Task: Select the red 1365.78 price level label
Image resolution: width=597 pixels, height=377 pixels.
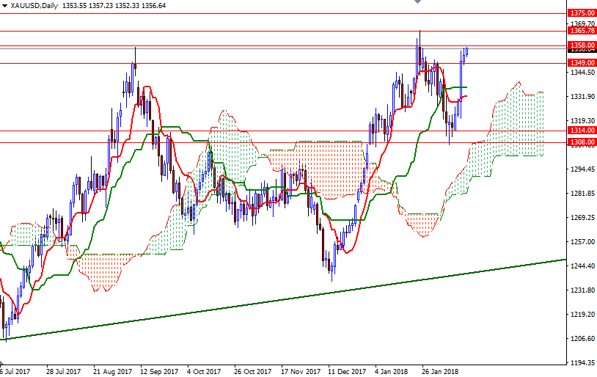Action: 582,31
